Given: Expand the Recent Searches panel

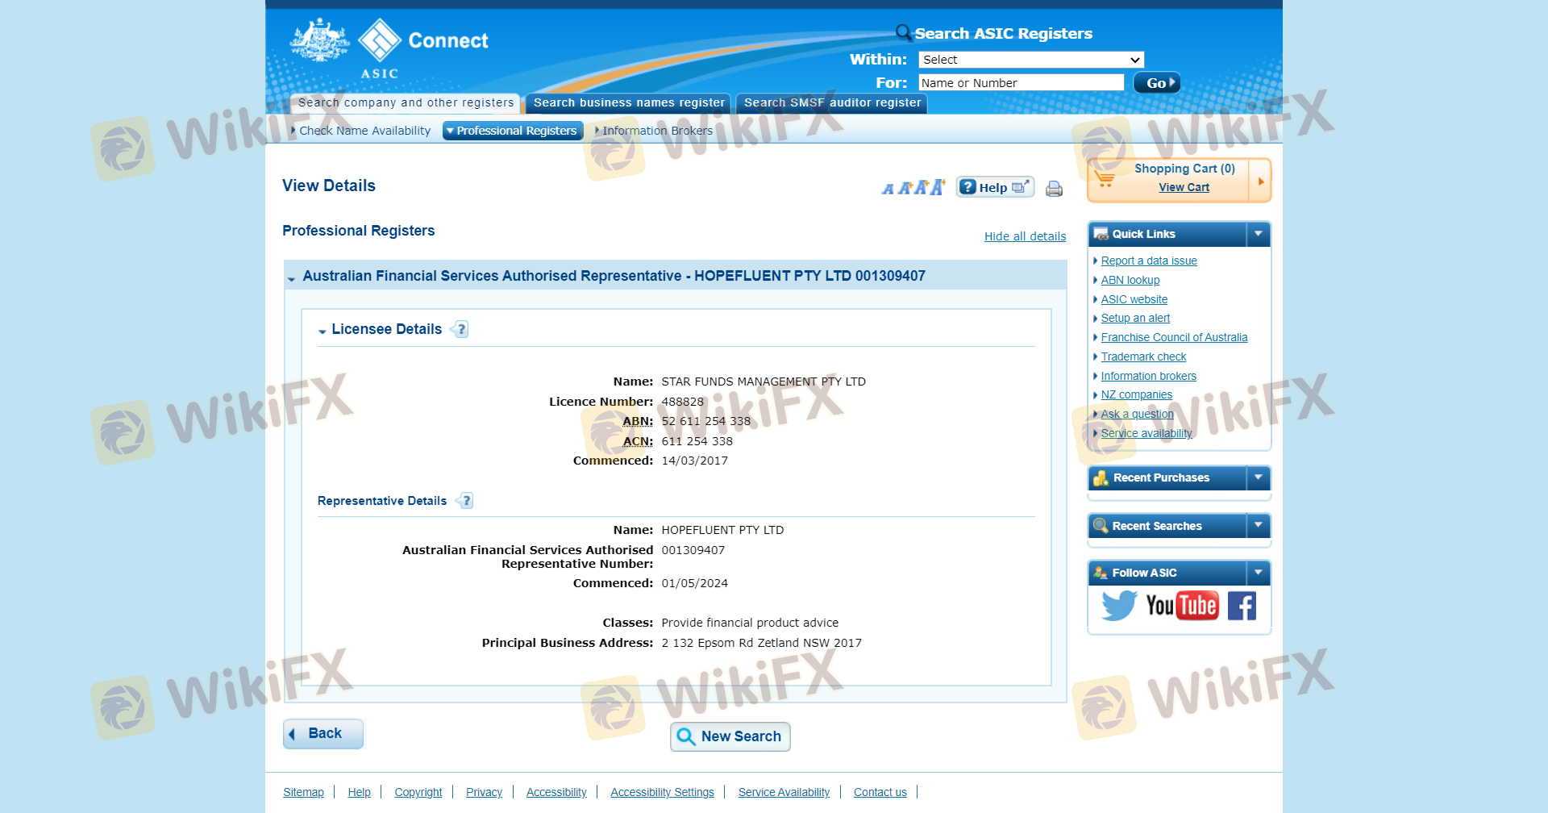Looking at the screenshot, I should [x=1258, y=526].
